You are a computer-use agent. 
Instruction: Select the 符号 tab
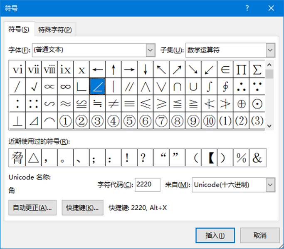click(19, 30)
